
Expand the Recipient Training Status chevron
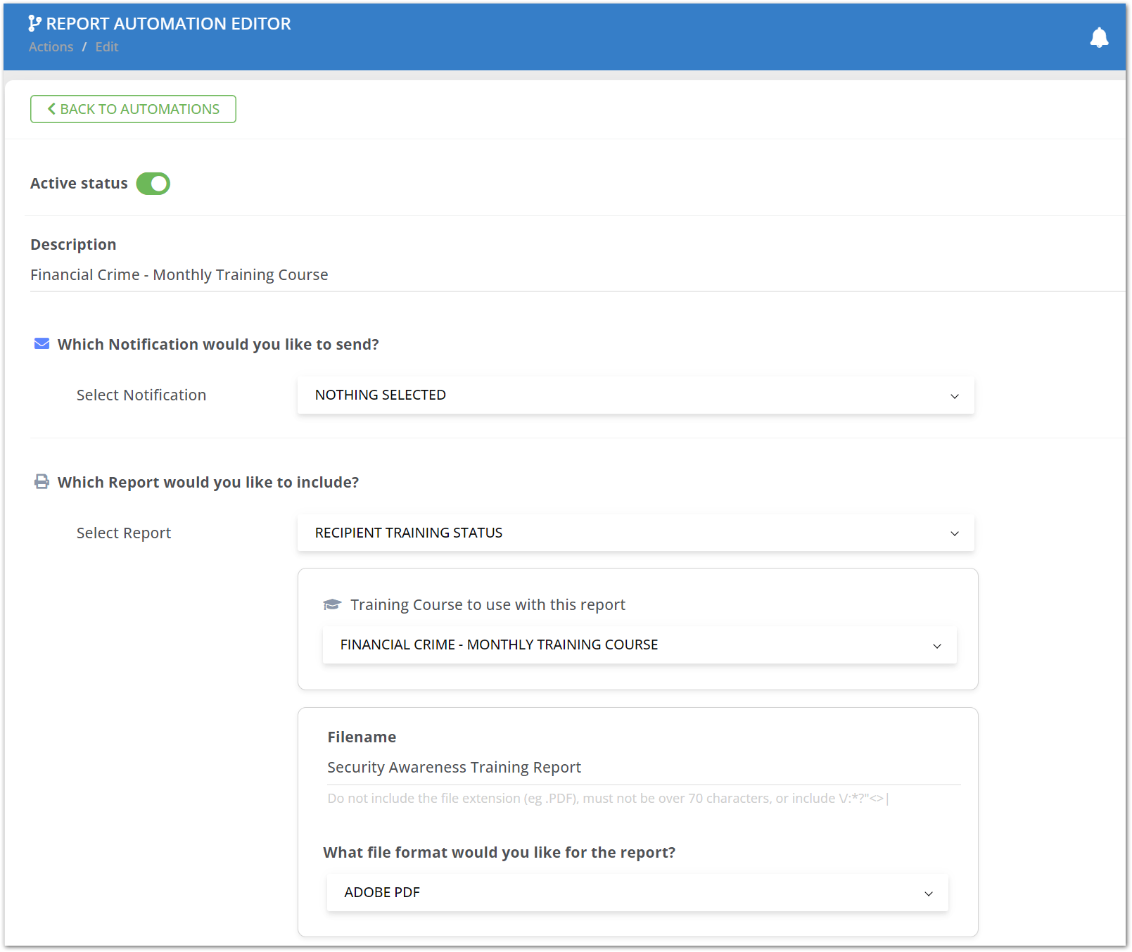coord(955,533)
